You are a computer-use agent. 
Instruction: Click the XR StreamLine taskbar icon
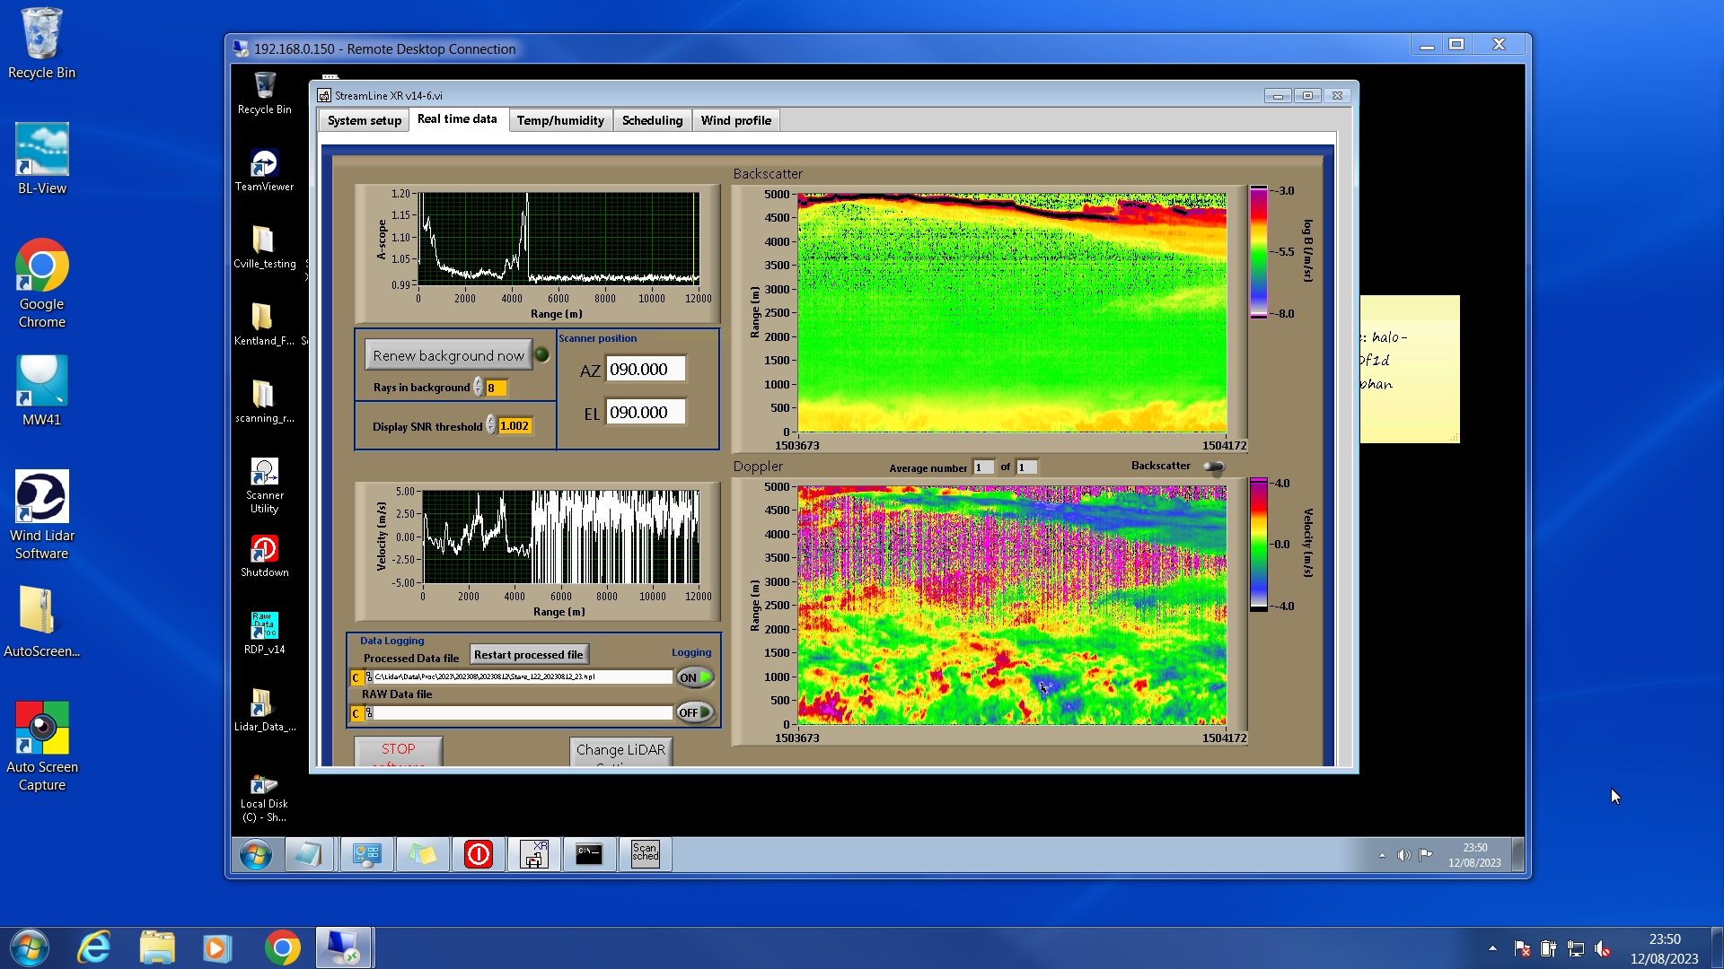534,854
